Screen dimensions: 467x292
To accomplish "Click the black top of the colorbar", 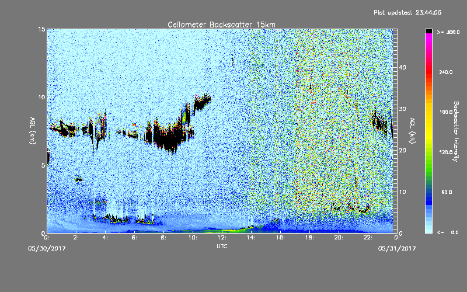I will click(428, 31).
